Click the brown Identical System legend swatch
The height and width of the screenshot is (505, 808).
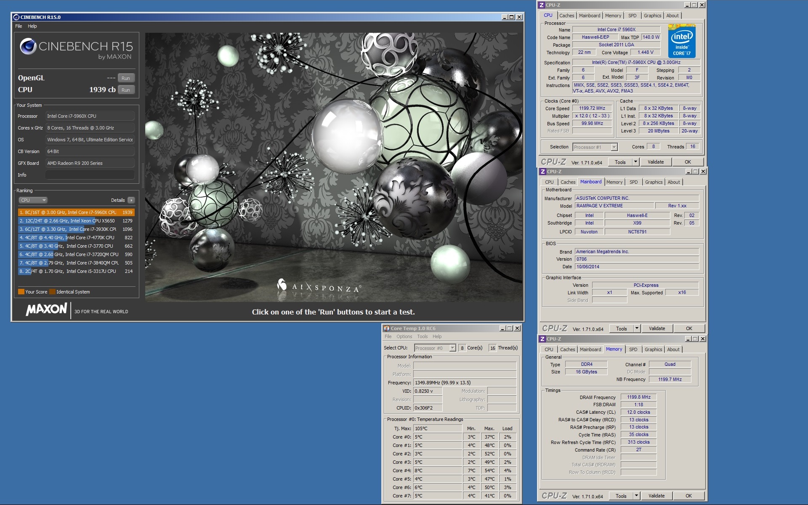[52, 292]
